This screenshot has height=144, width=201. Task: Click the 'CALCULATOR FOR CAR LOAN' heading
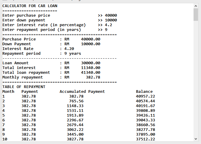pyautogui.click(x=30, y=6)
